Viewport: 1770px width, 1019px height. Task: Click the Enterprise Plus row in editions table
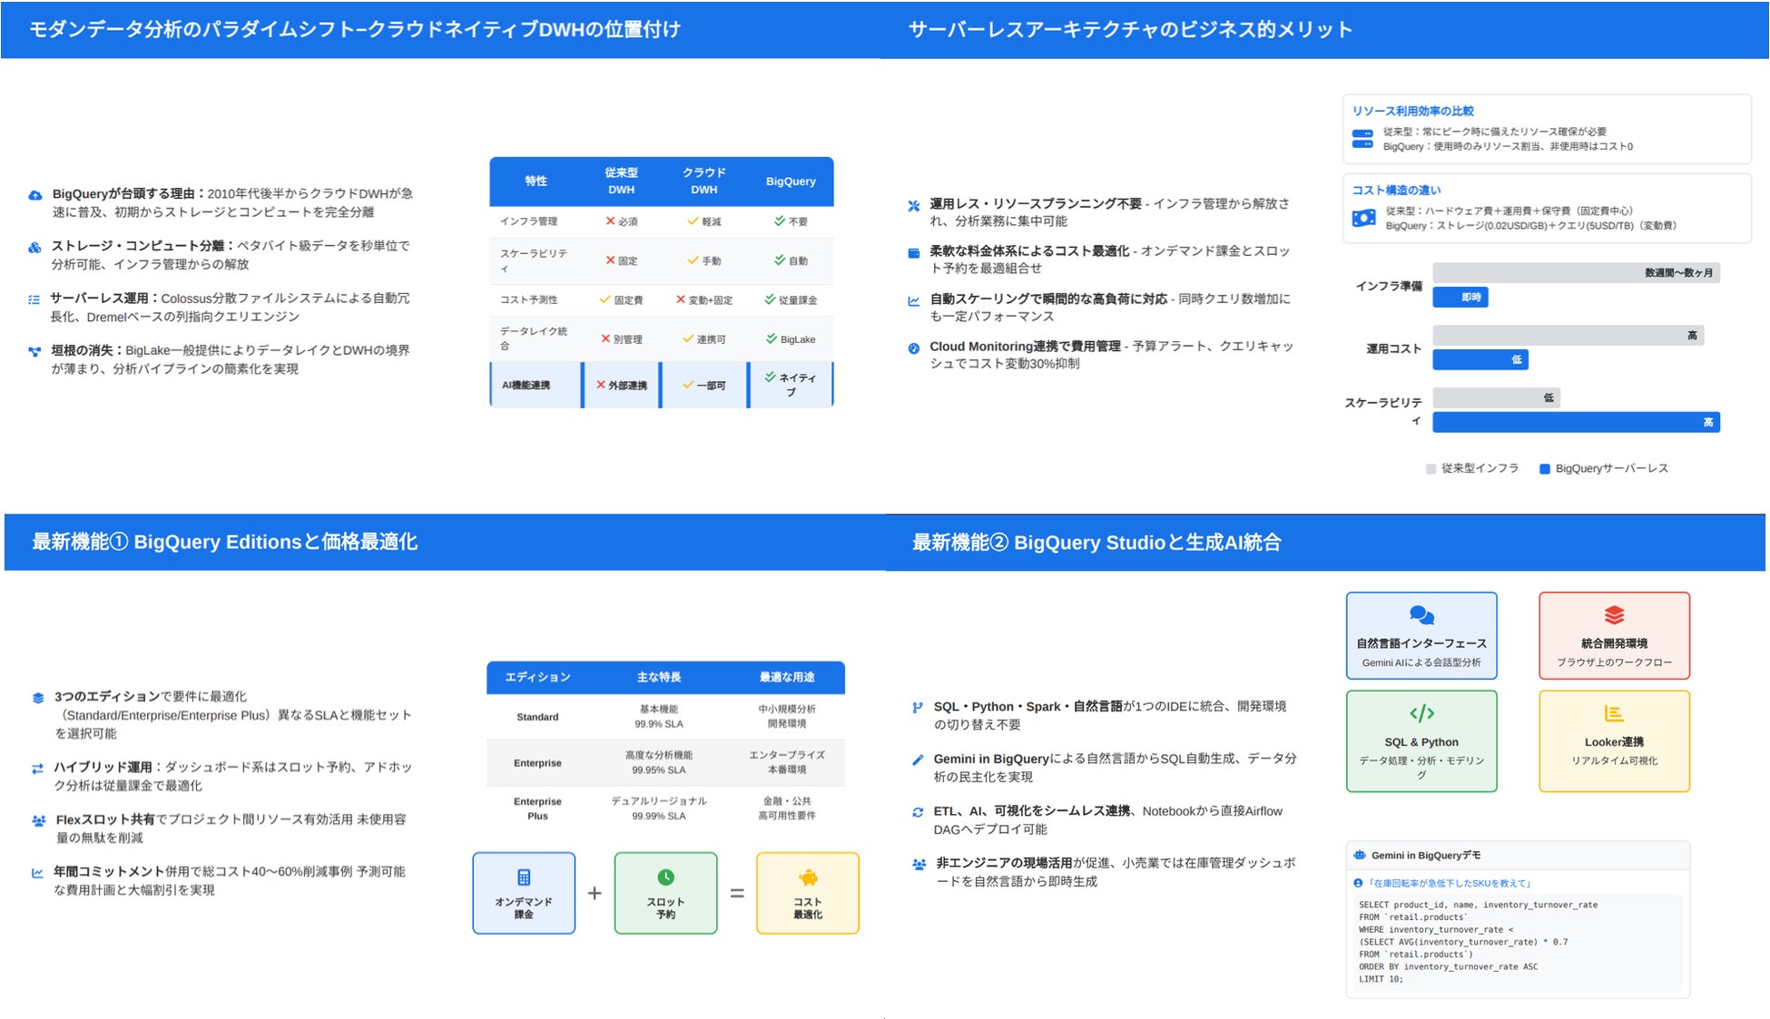click(x=537, y=808)
